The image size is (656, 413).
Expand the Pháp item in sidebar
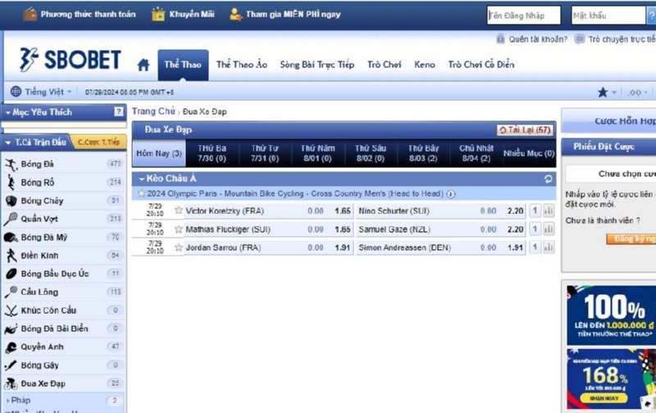point(8,400)
